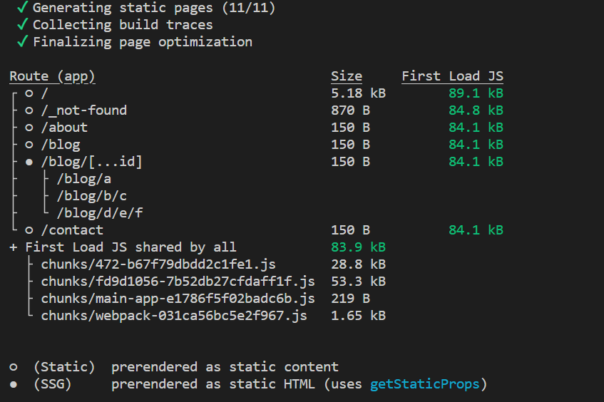Click chunks/main-app-e1786f5f02badc6b.js file path
604x402 pixels.
pyautogui.click(x=178, y=299)
